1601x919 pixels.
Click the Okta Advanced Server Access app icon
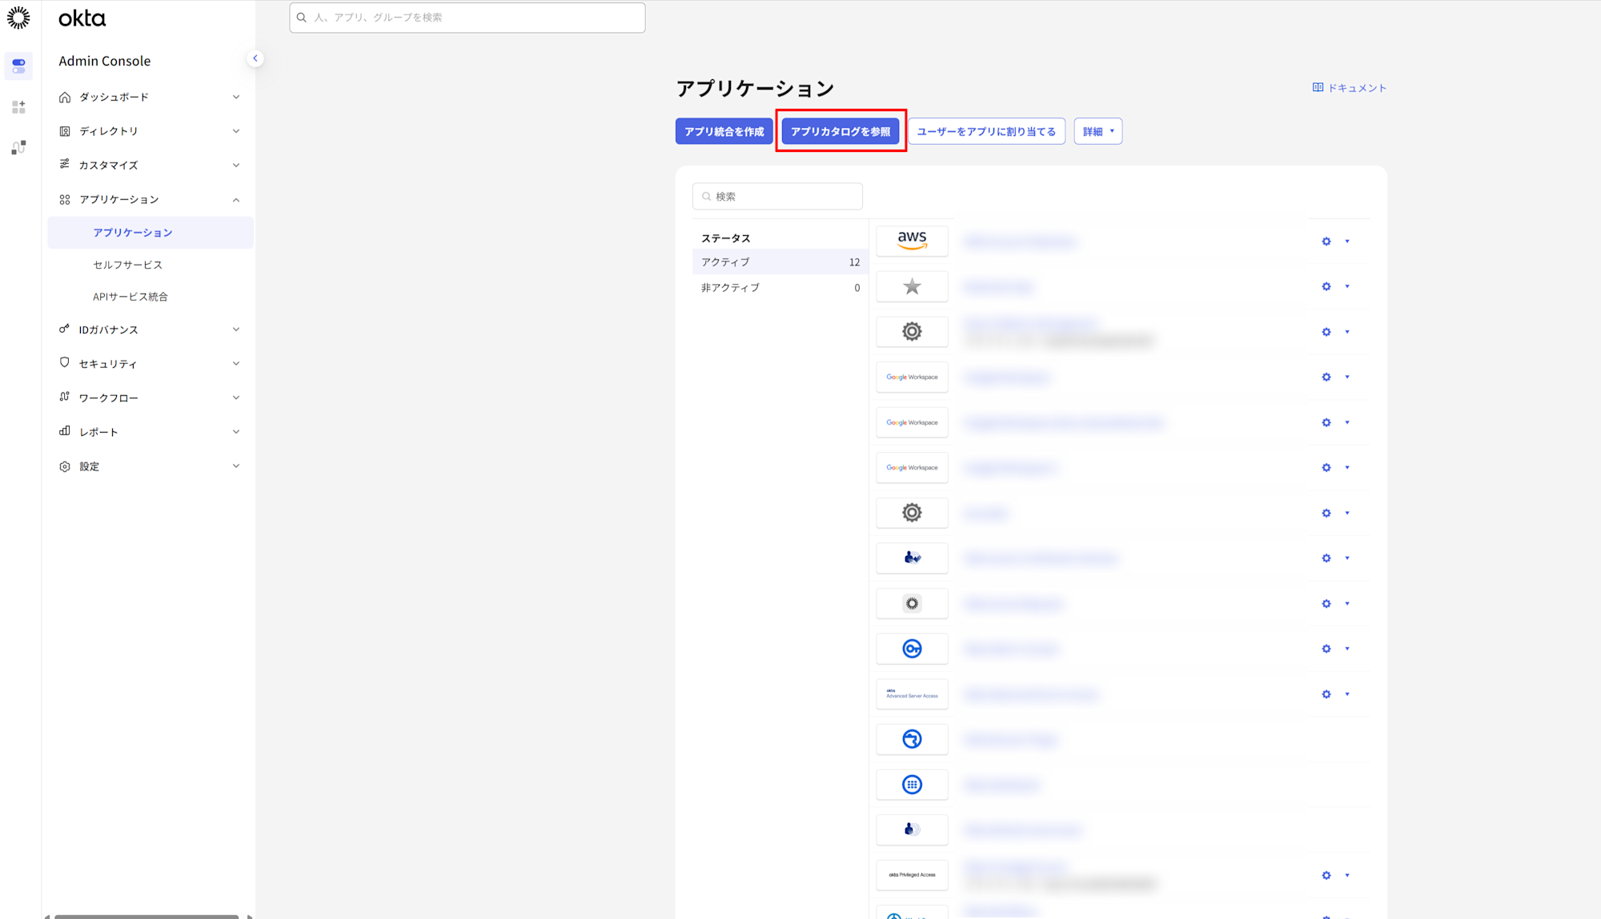[x=912, y=694]
